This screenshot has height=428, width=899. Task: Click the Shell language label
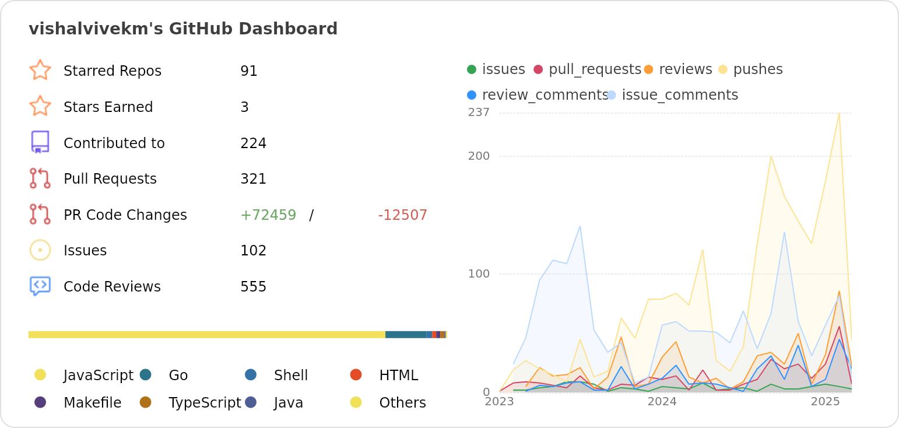[291, 376]
